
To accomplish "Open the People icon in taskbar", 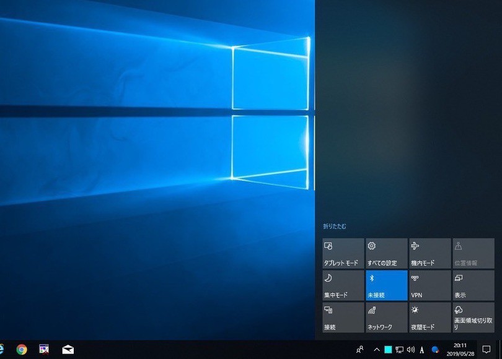I will tap(360, 350).
